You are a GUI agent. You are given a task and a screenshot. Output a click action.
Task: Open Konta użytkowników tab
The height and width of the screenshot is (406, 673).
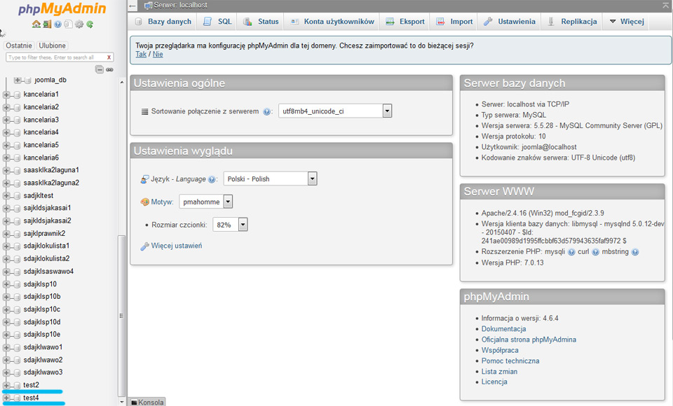(332, 22)
